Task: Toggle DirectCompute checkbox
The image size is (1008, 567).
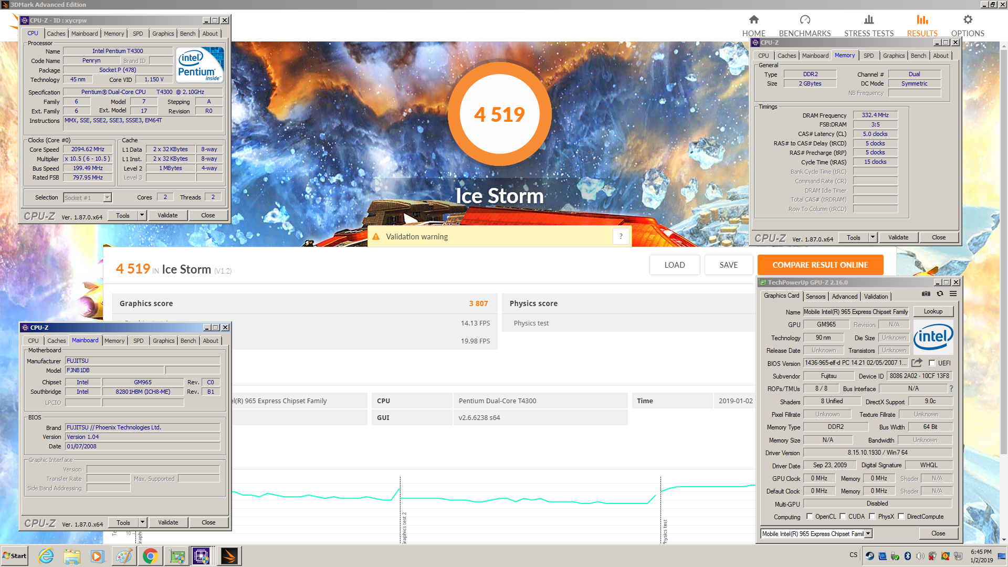Action: 901,516
